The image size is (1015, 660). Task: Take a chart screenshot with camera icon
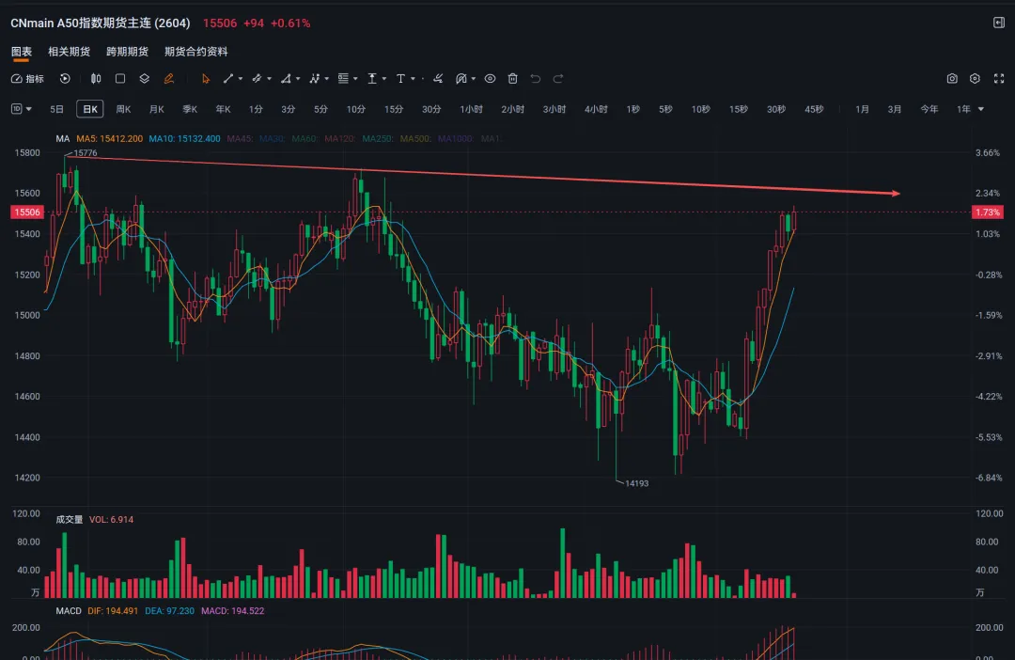(952, 79)
